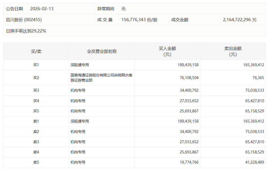270x173 pixels.
Task: Click the stock name 百川股份 (002455)
Action: click(24, 20)
